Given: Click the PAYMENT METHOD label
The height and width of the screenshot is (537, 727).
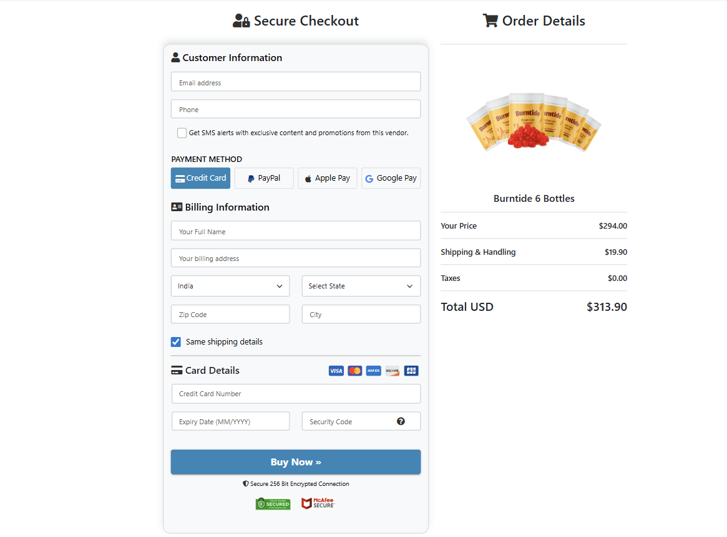Looking at the screenshot, I should click(207, 159).
